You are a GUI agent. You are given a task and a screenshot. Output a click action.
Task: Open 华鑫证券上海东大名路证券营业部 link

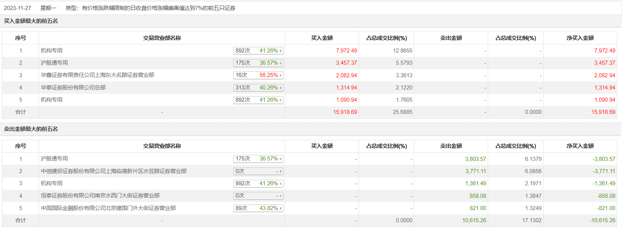click(97, 75)
